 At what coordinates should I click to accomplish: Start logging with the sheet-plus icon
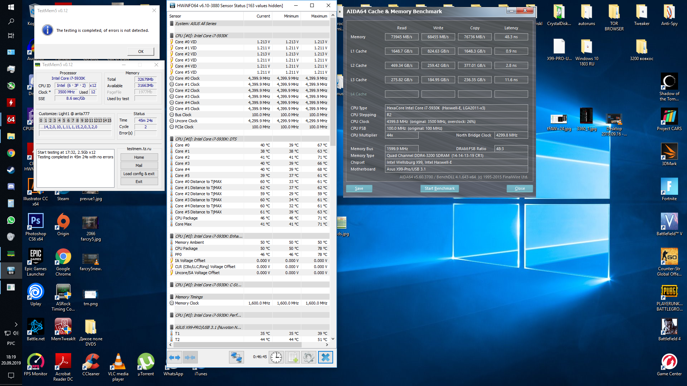click(293, 357)
